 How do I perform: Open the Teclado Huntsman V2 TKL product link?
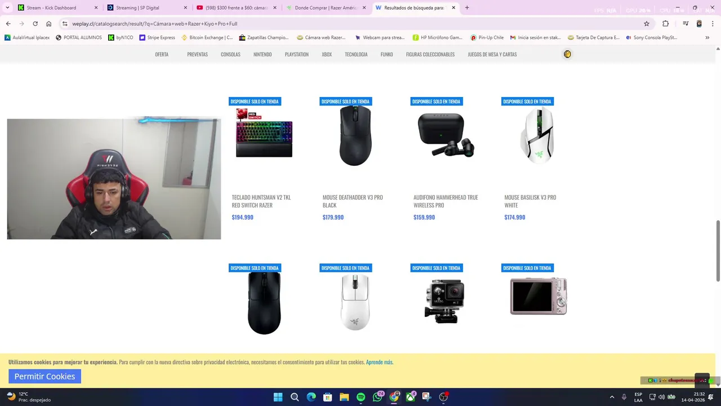point(261,201)
